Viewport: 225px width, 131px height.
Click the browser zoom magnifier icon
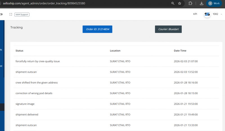173,3
